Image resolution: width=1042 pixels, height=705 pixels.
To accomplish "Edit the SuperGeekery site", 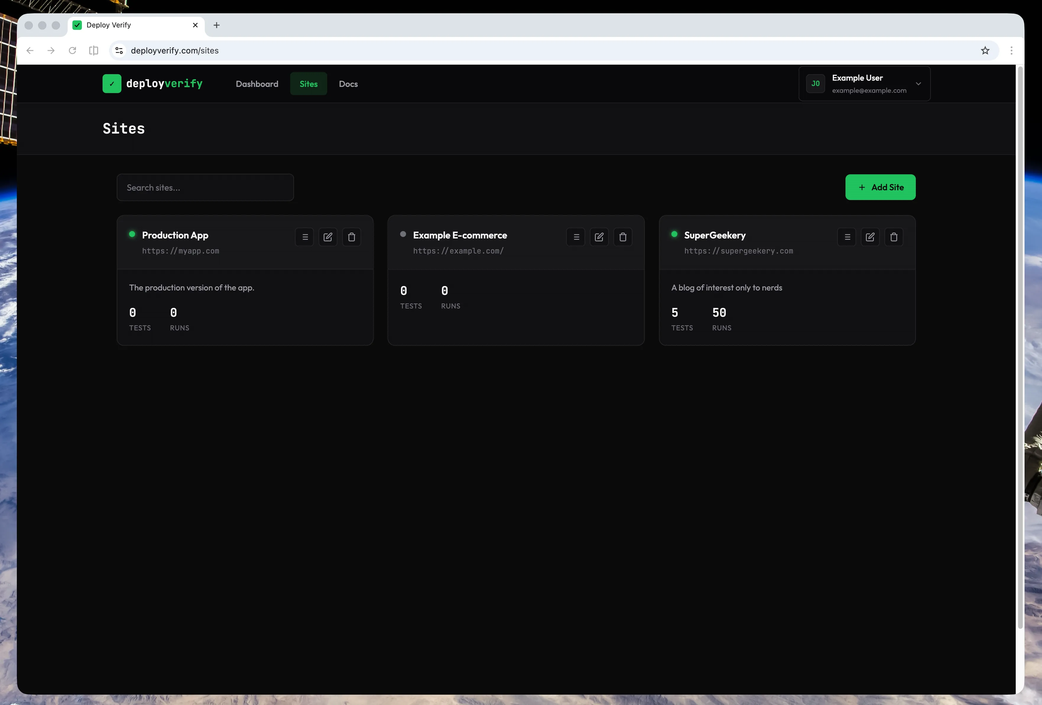I will click(x=870, y=237).
